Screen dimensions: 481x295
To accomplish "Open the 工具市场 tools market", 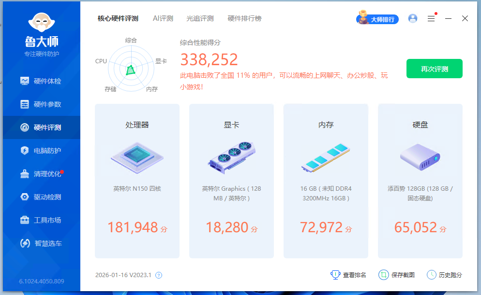I will (41, 220).
